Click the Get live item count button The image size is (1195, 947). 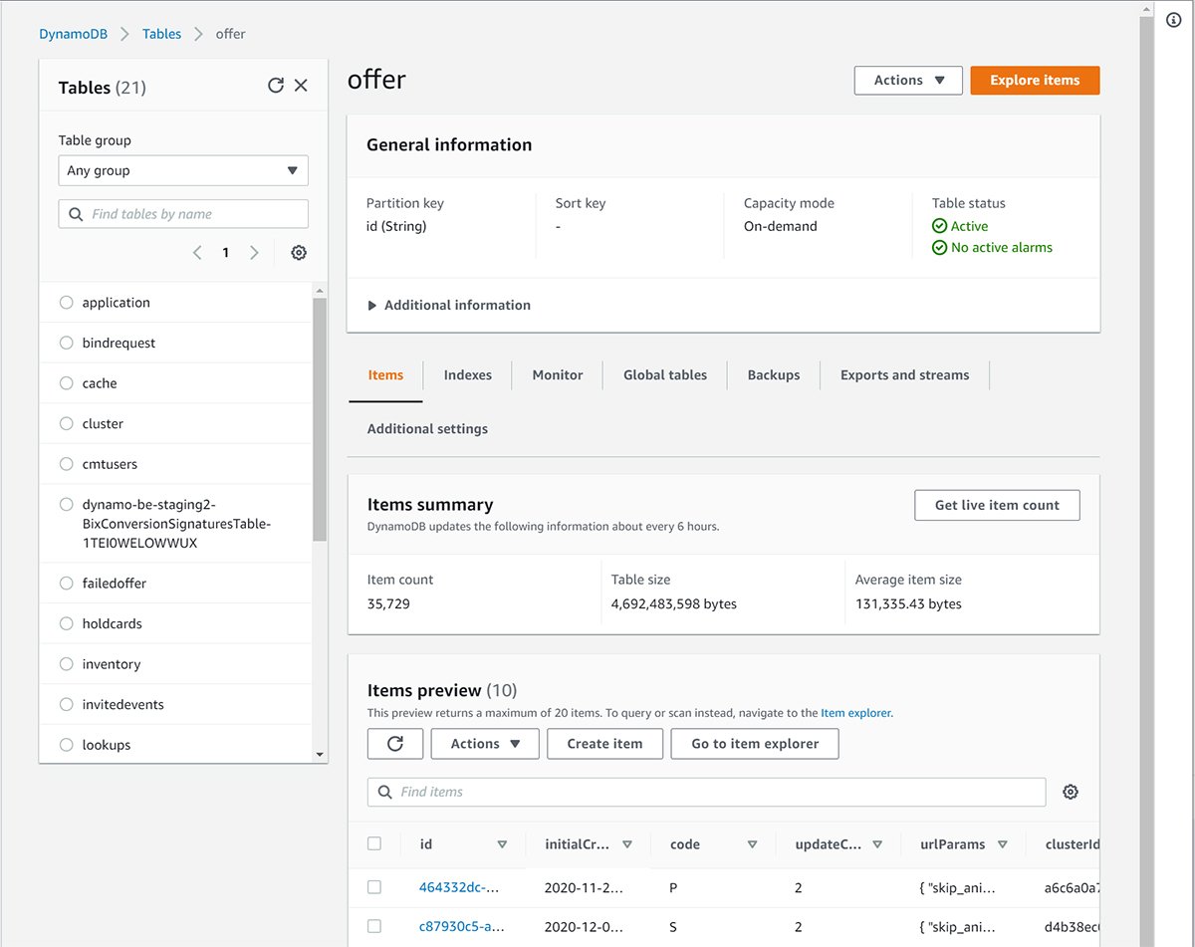997,505
